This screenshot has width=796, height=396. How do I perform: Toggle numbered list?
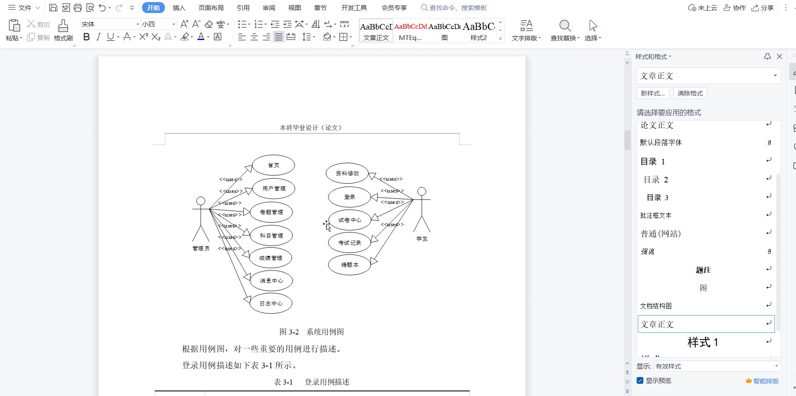[x=258, y=24]
